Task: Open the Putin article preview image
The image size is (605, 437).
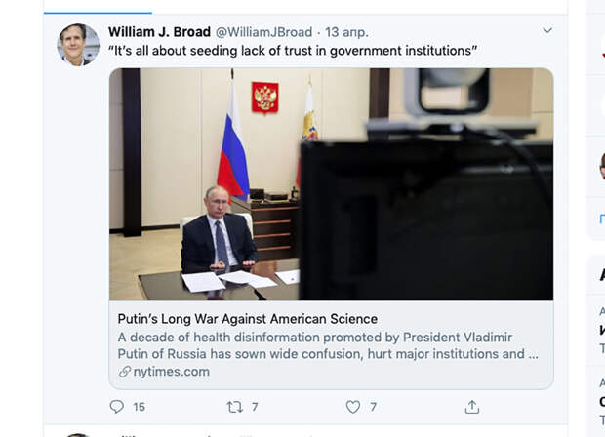Action: 331,184
